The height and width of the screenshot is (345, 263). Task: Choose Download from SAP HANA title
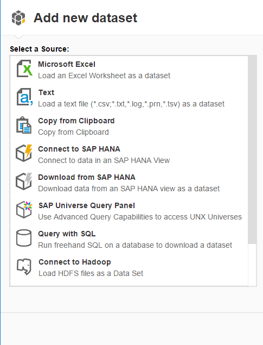[x=87, y=177]
